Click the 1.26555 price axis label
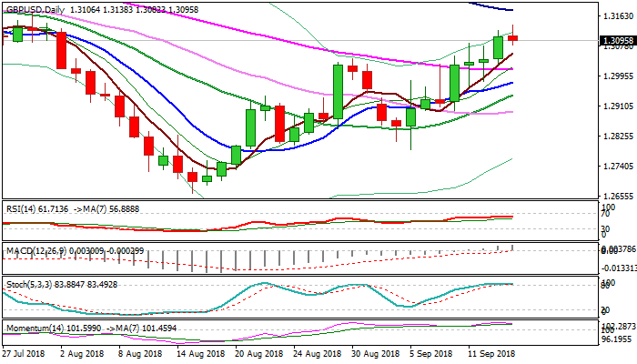The image size is (637, 364). [x=619, y=197]
